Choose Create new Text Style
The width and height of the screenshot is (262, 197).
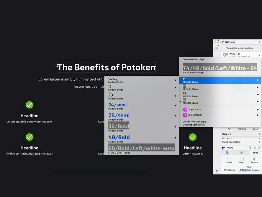pos(194,59)
